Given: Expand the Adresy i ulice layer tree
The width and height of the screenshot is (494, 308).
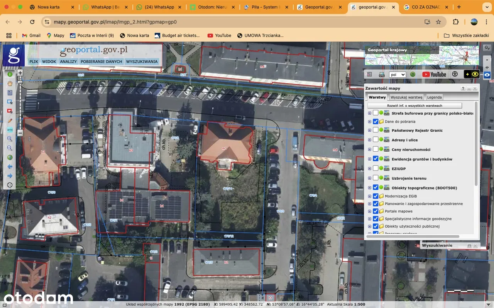Looking at the screenshot, I should click(370, 140).
